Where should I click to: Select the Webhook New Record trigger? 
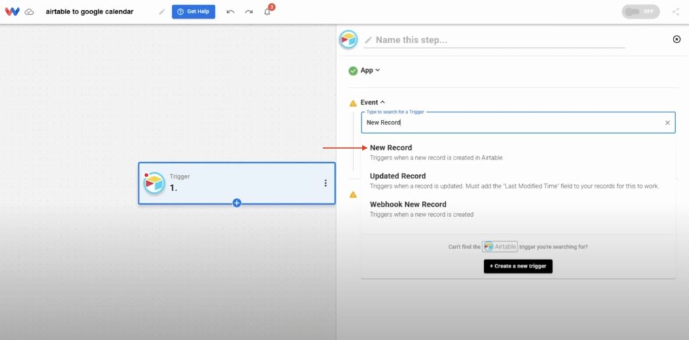(x=518, y=209)
